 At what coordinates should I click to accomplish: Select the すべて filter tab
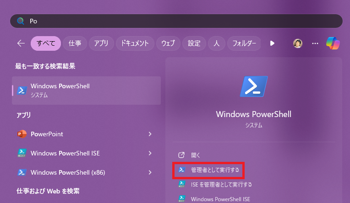tap(46, 43)
